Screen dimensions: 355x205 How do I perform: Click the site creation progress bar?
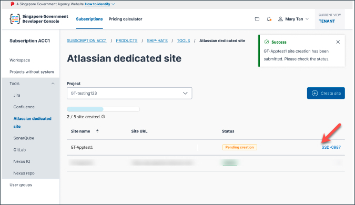(x=103, y=109)
